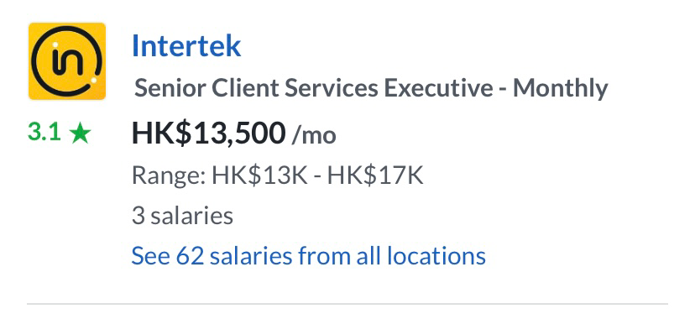Click the Range: HK$13K - HK$17K text
Image resolution: width=695 pixels, height=314 pixels.
click(278, 175)
